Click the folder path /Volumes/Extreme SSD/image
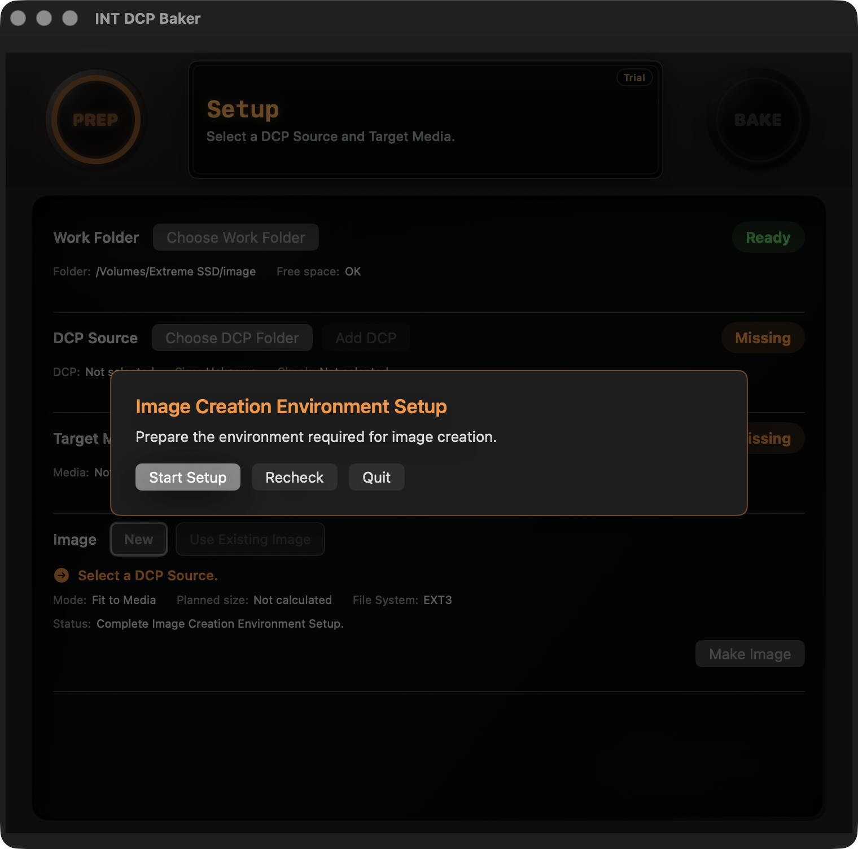Screen dimensions: 858x849 [x=176, y=272]
